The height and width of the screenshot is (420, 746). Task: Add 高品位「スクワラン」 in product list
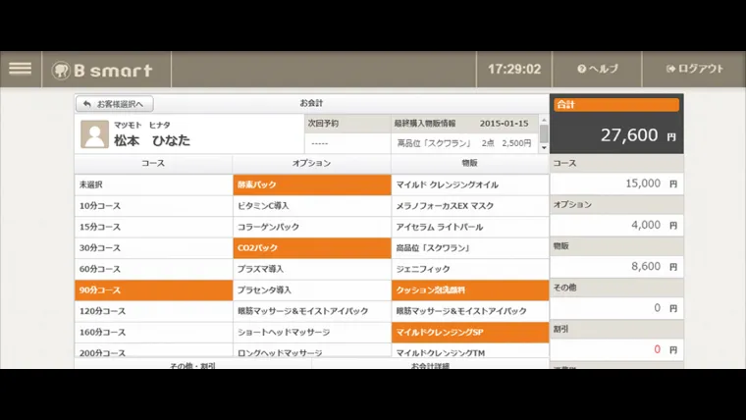[x=470, y=248]
